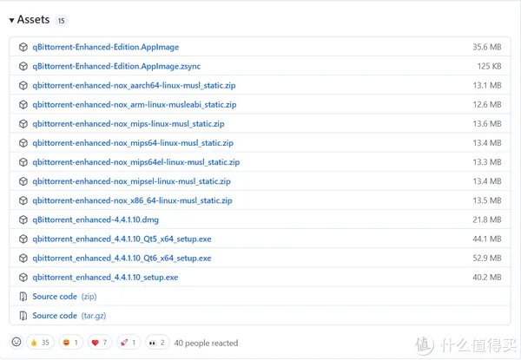The width and height of the screenshot is (521, 360).
Task: Collapse the Assets section triangle
Action: coord(12,19)
